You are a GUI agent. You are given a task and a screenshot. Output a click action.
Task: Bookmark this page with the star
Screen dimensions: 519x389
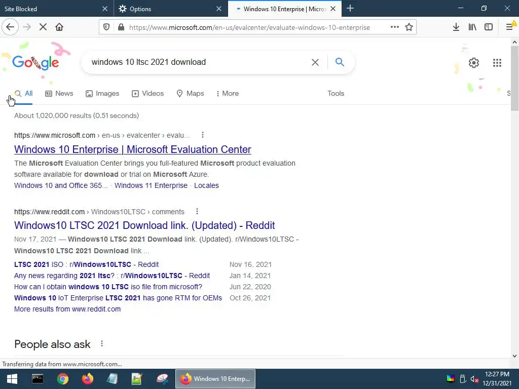(409, 27)
